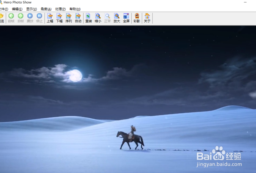Viewport: 256px width, 173px height.
Task: Show next image (下幅)
Action: 59,18
